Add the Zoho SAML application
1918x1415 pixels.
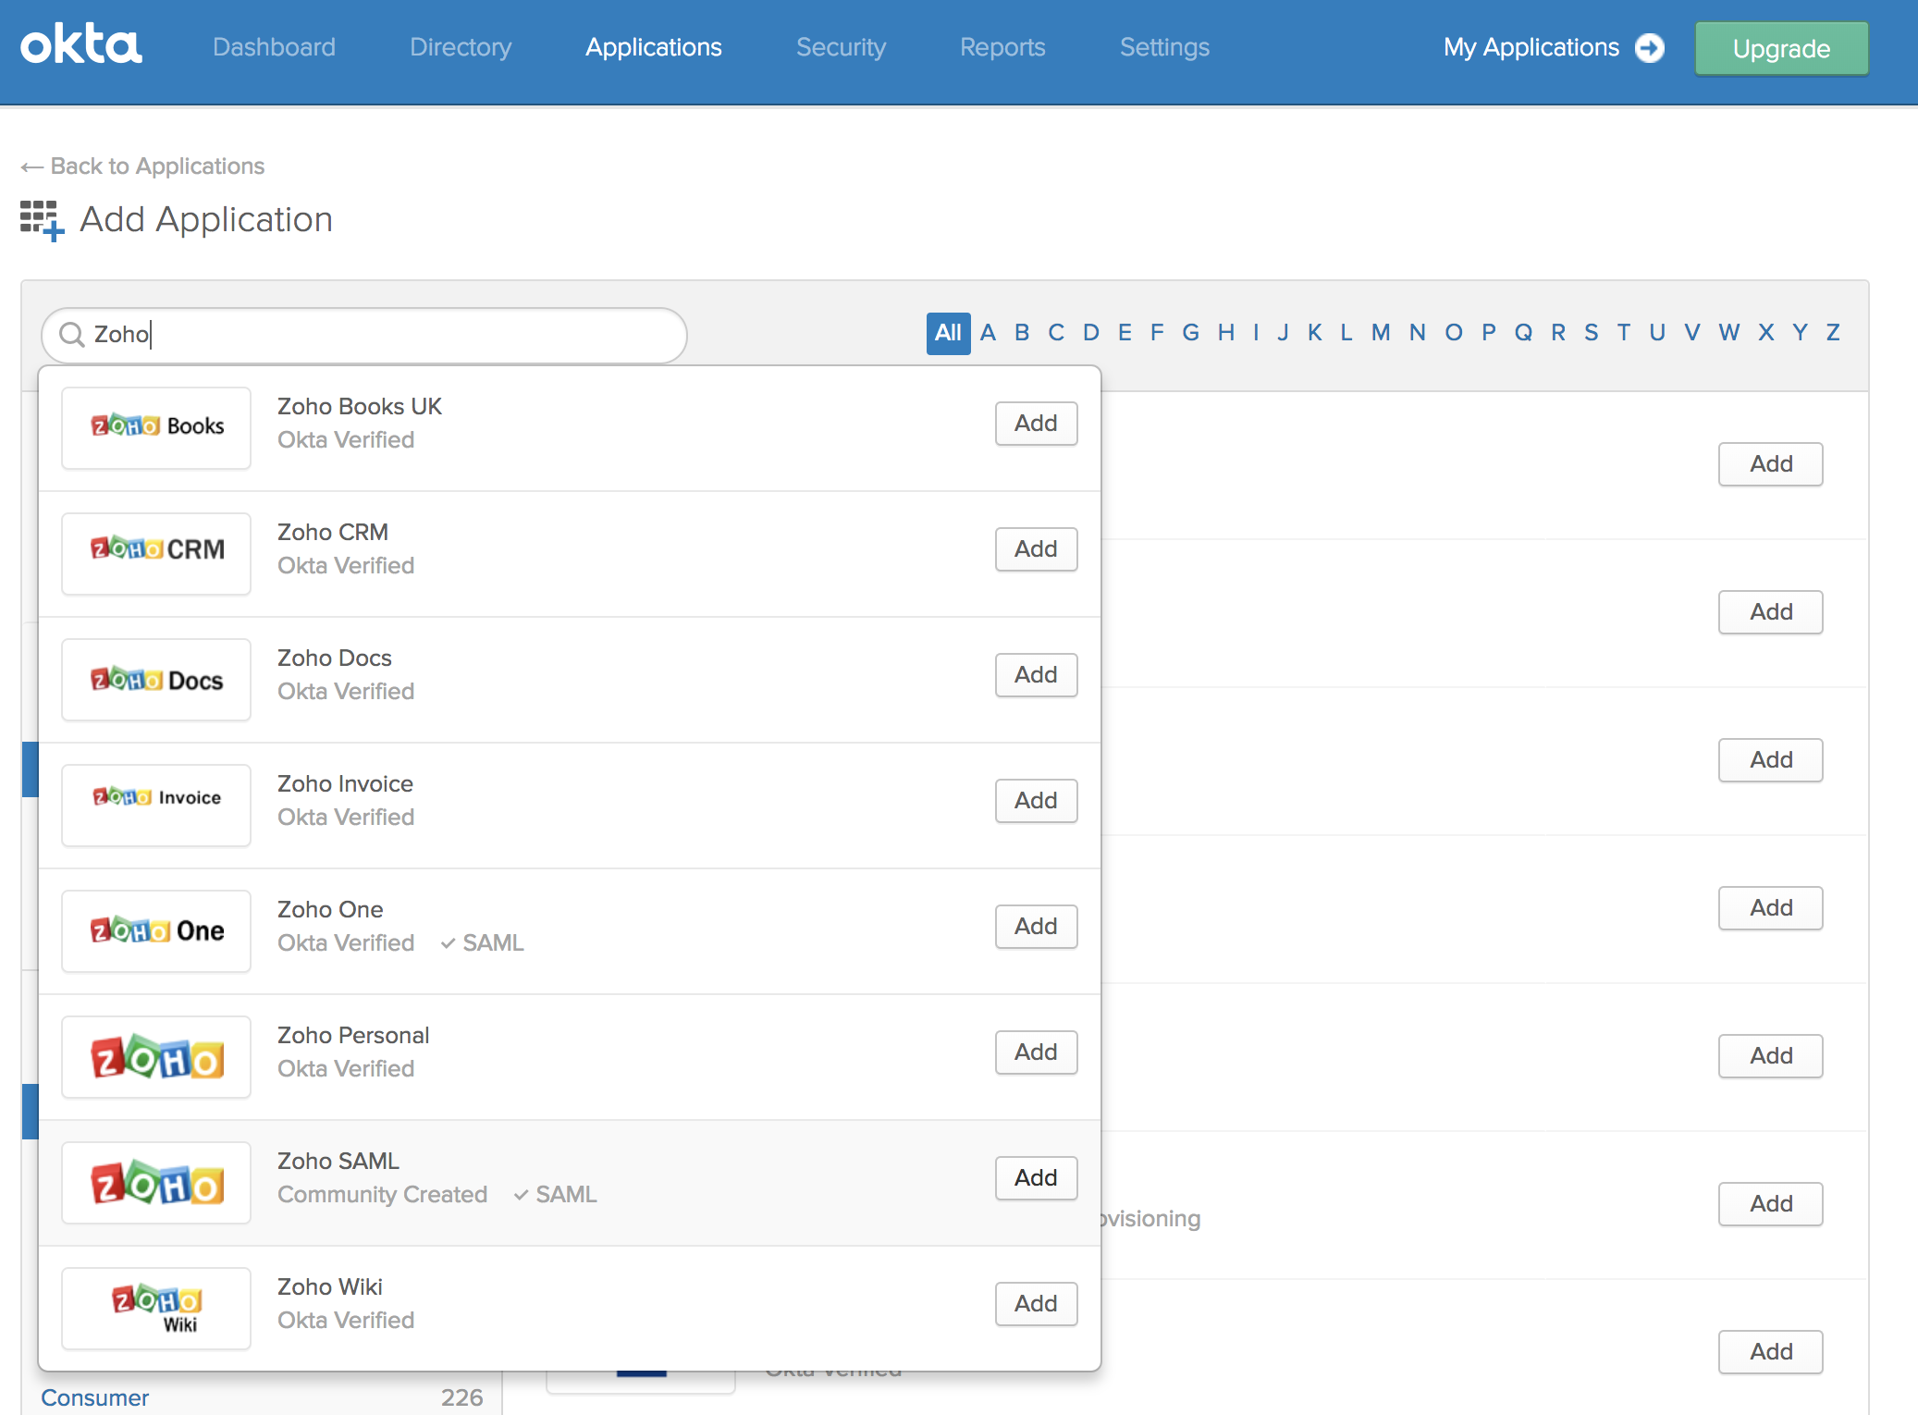point(1036,1177)
